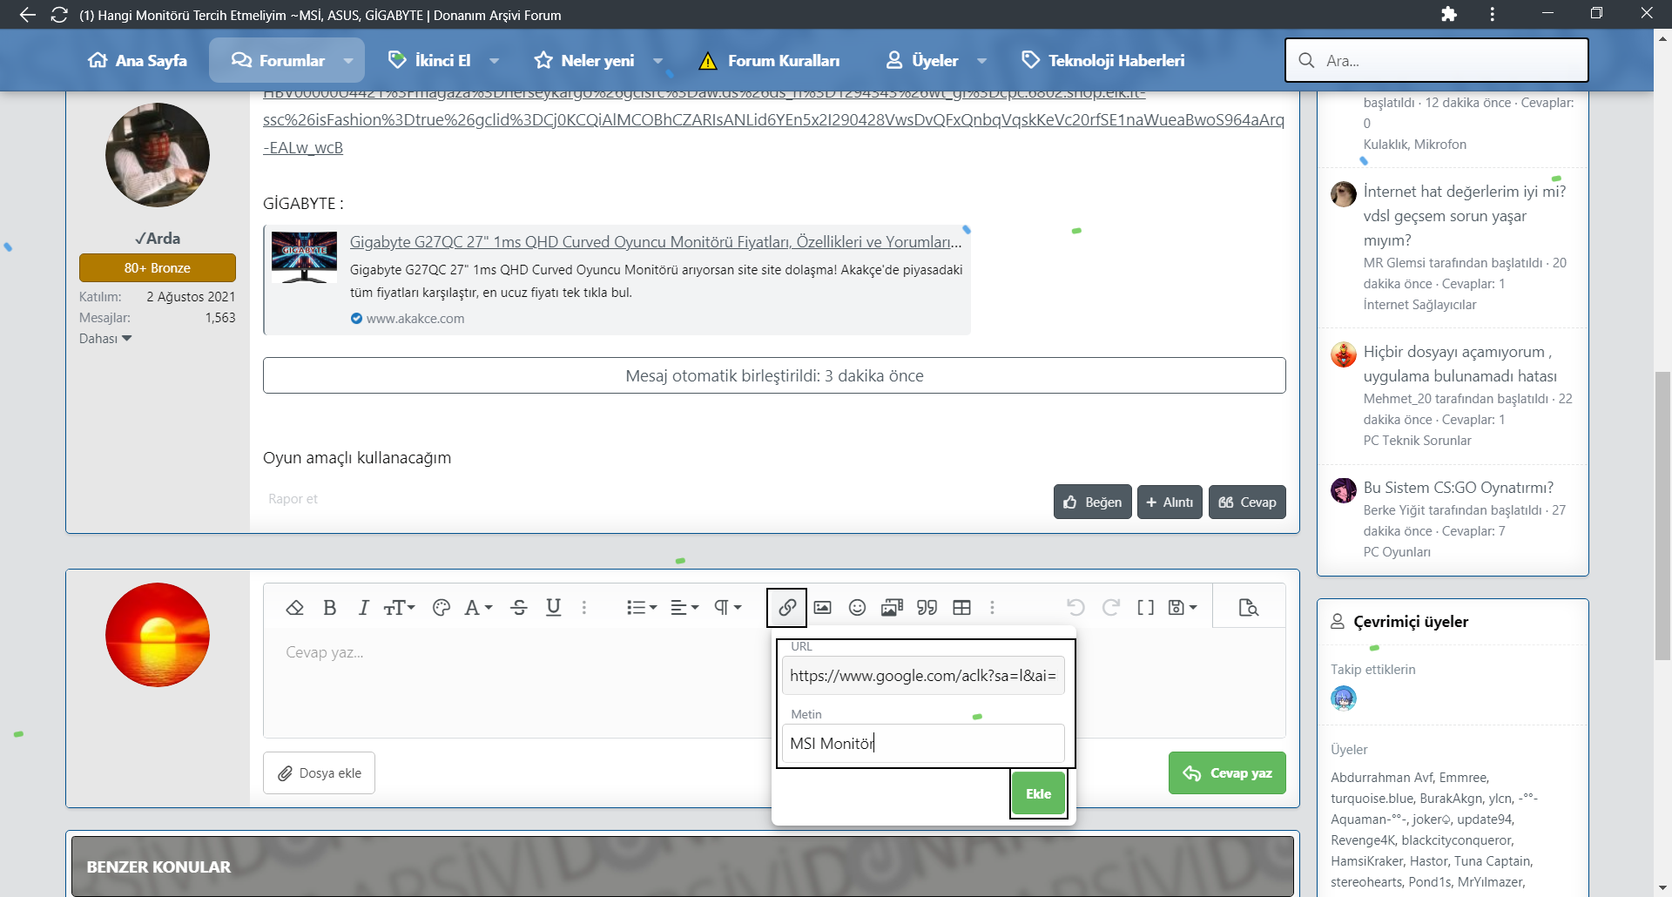
Task: Open İkinci El nav item
Action: (x=429, y=61)
